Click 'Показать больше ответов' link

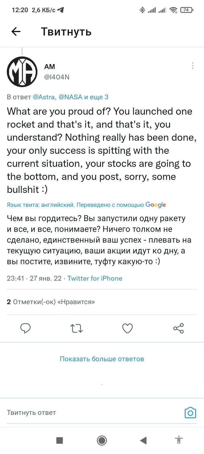102,359
